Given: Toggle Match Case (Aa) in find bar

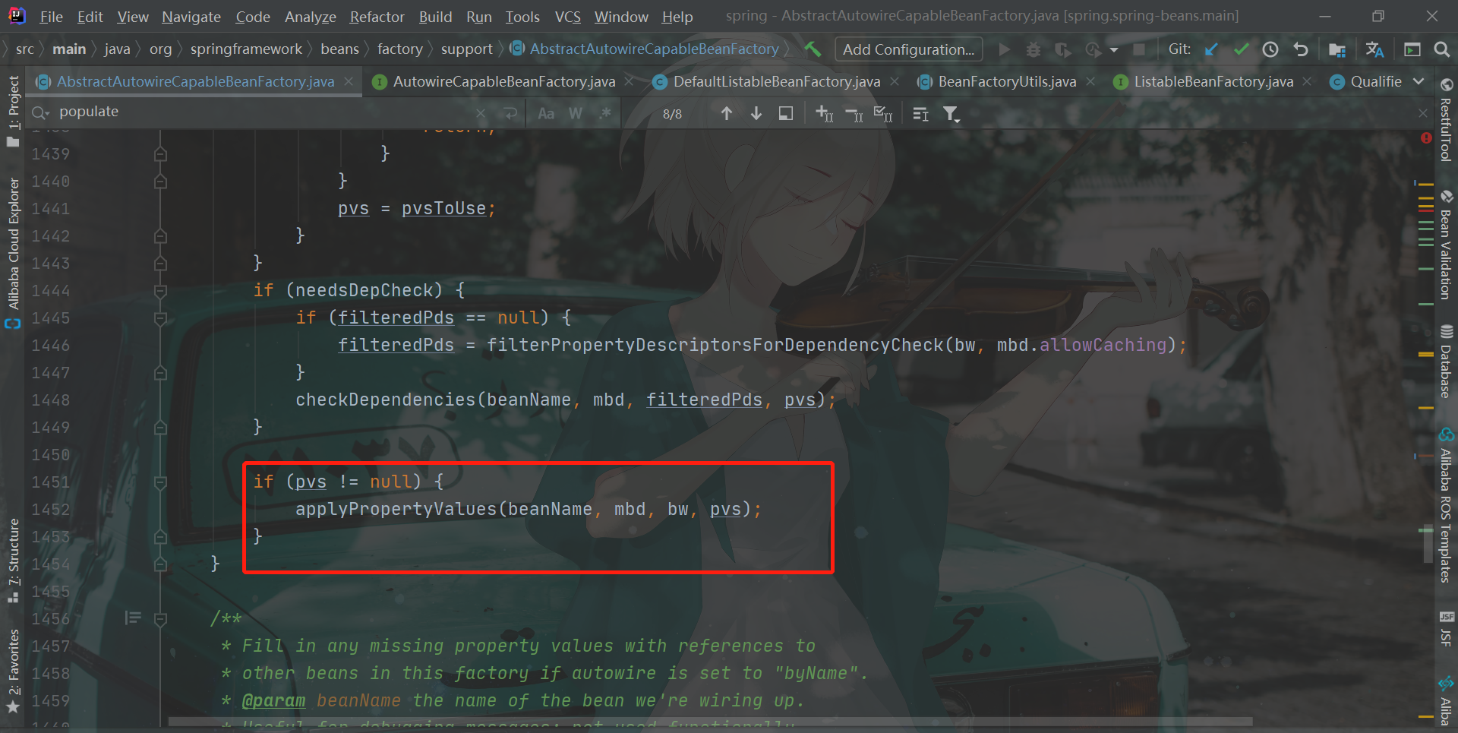Looking at the screenshot, I should (546, 113).
